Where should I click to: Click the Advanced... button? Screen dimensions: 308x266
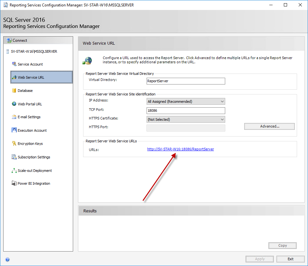coord(269,126)
